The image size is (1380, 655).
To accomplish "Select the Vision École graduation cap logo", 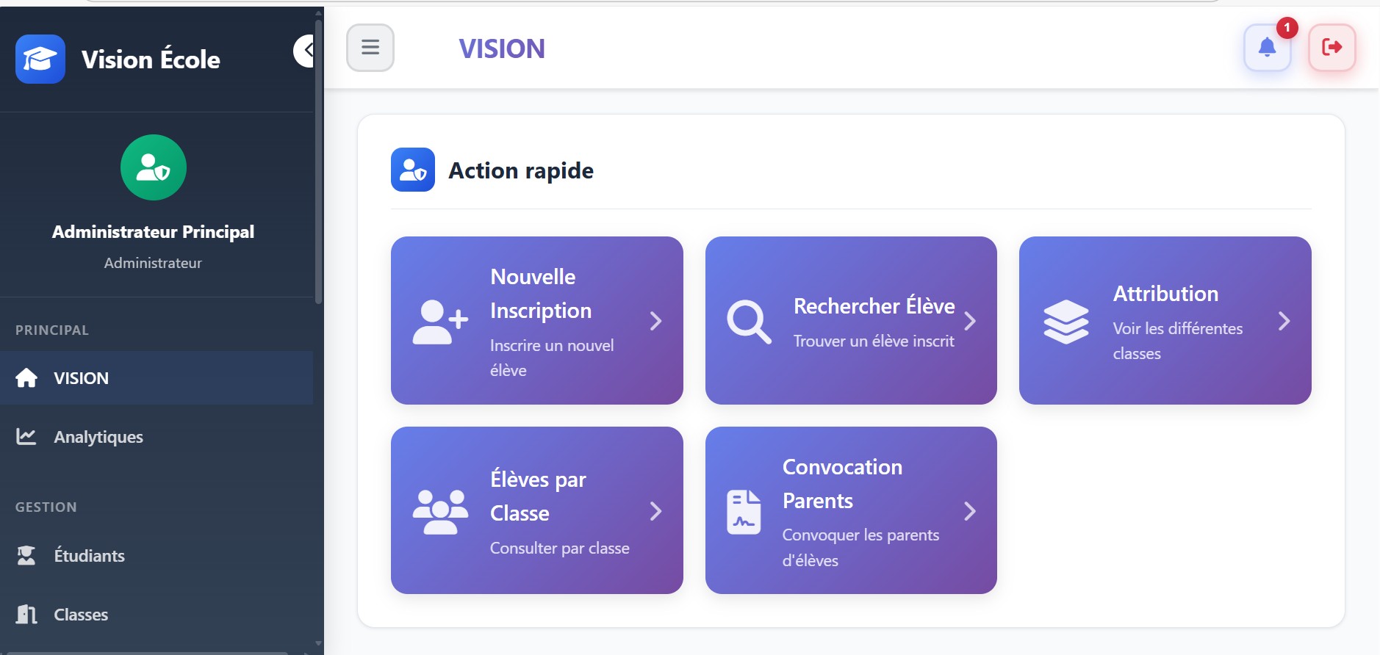I will coord(40,59).
